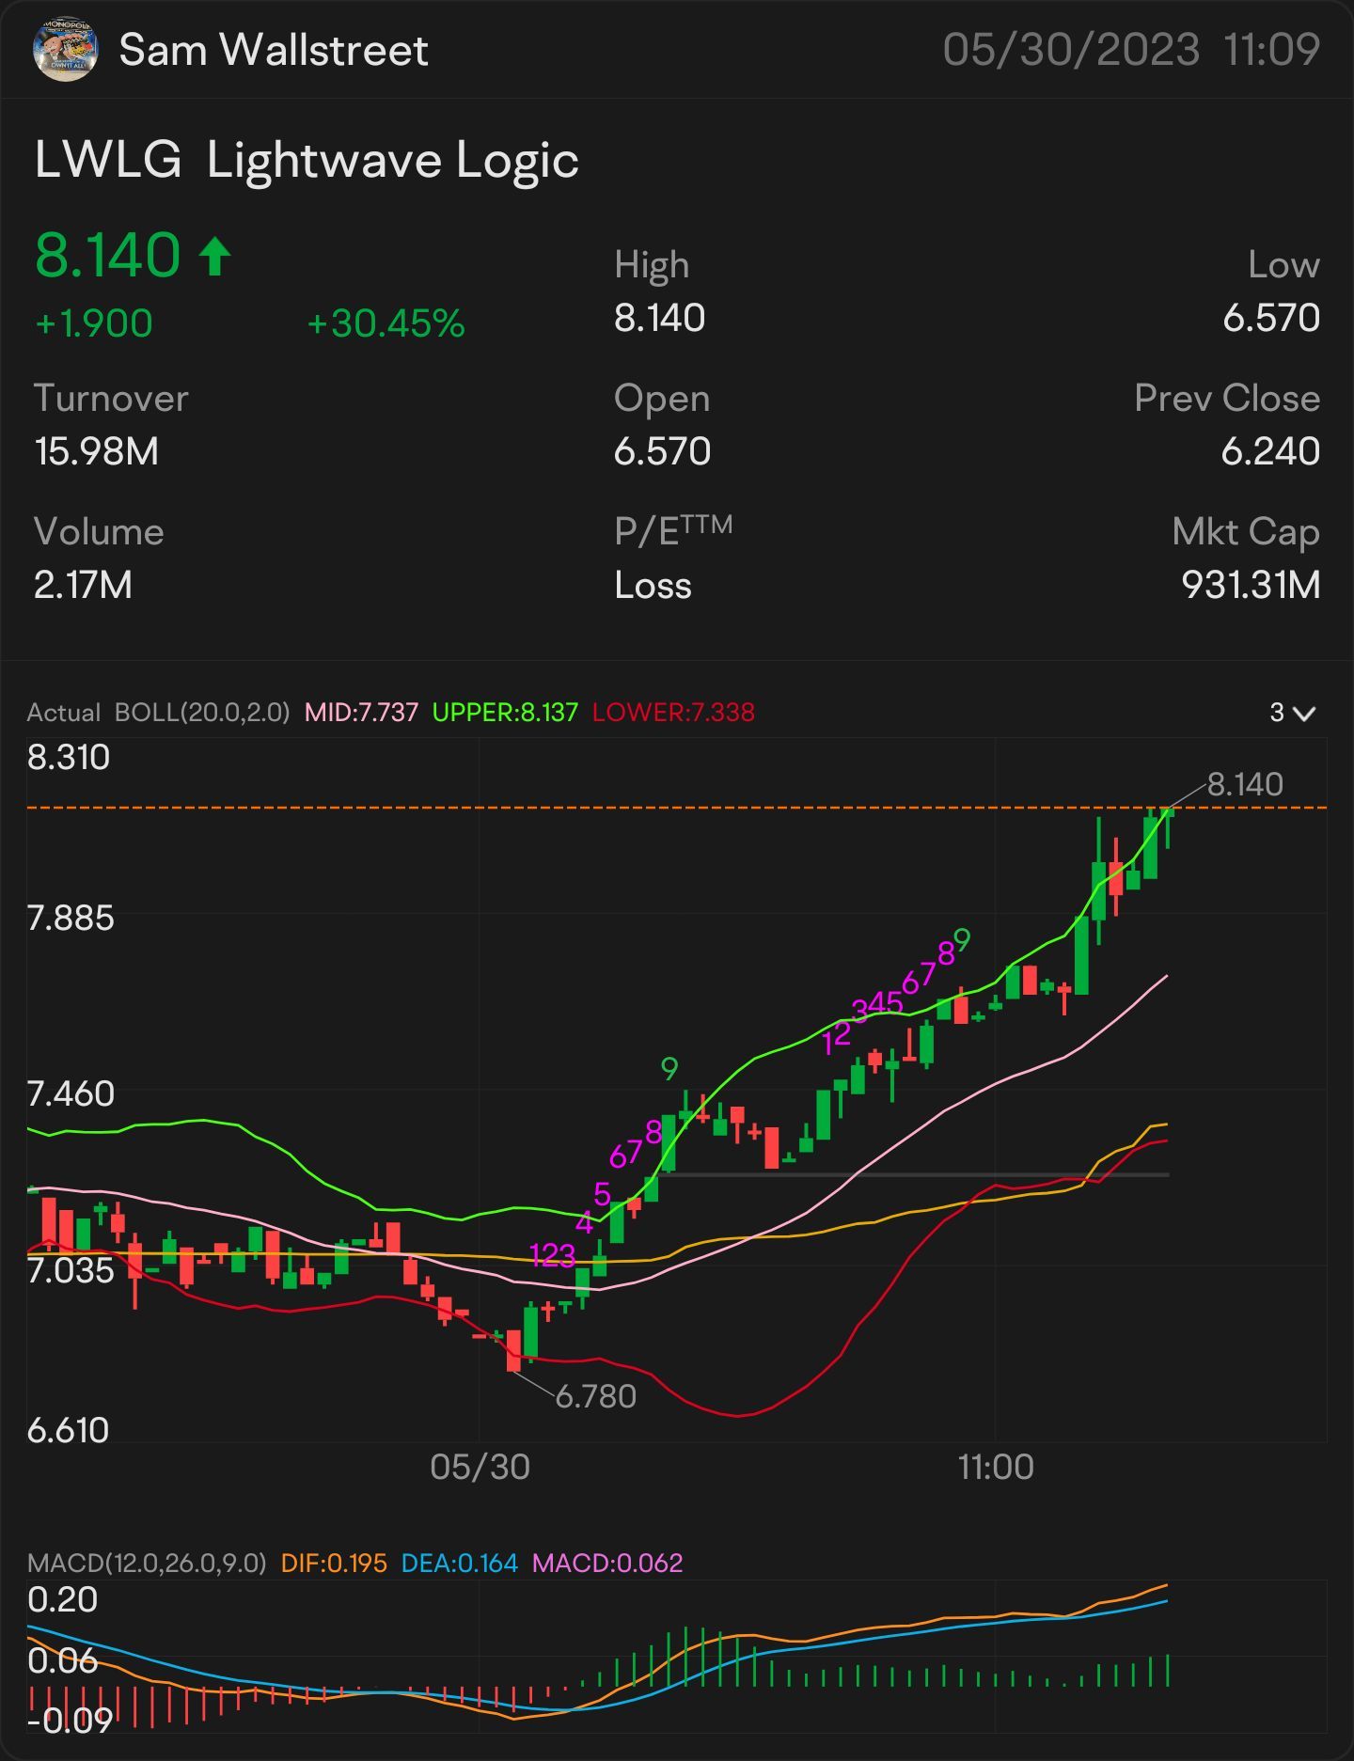Tap the Turnover value 15.98M
1354x1761 pixels.
96,451
